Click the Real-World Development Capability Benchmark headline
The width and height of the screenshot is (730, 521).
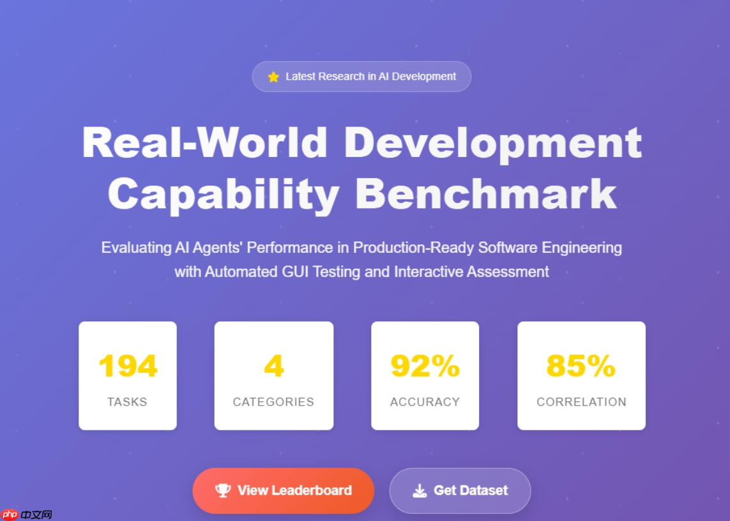tap(361, 167)
